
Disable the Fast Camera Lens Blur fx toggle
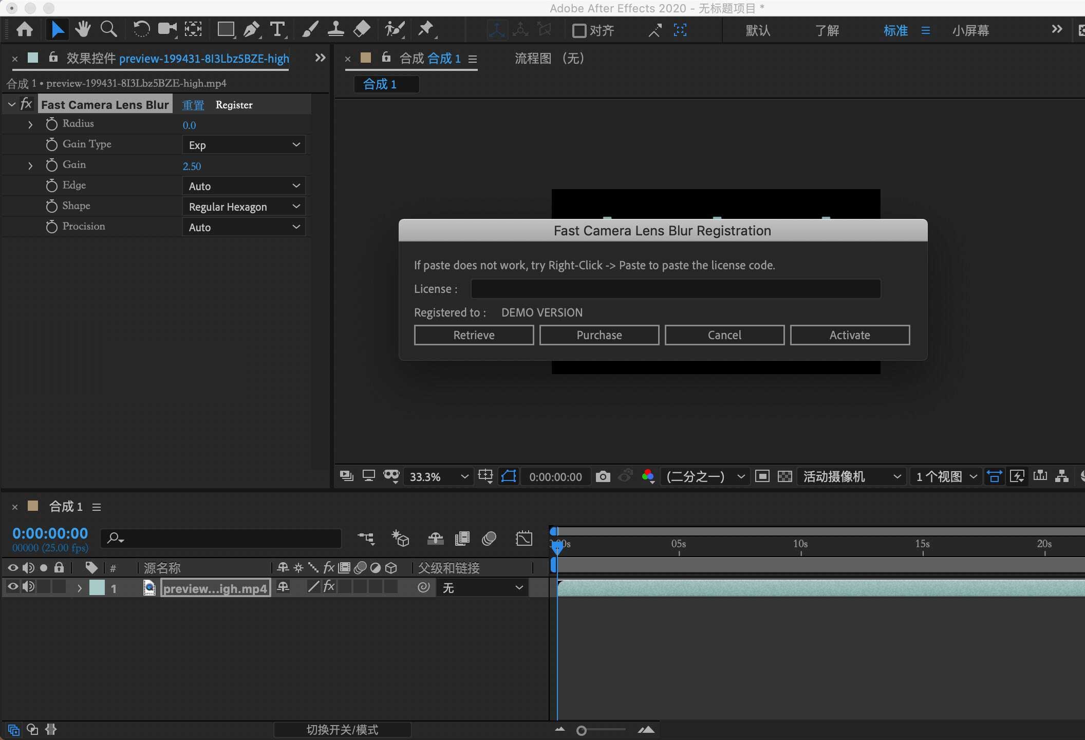coord(26,104)
